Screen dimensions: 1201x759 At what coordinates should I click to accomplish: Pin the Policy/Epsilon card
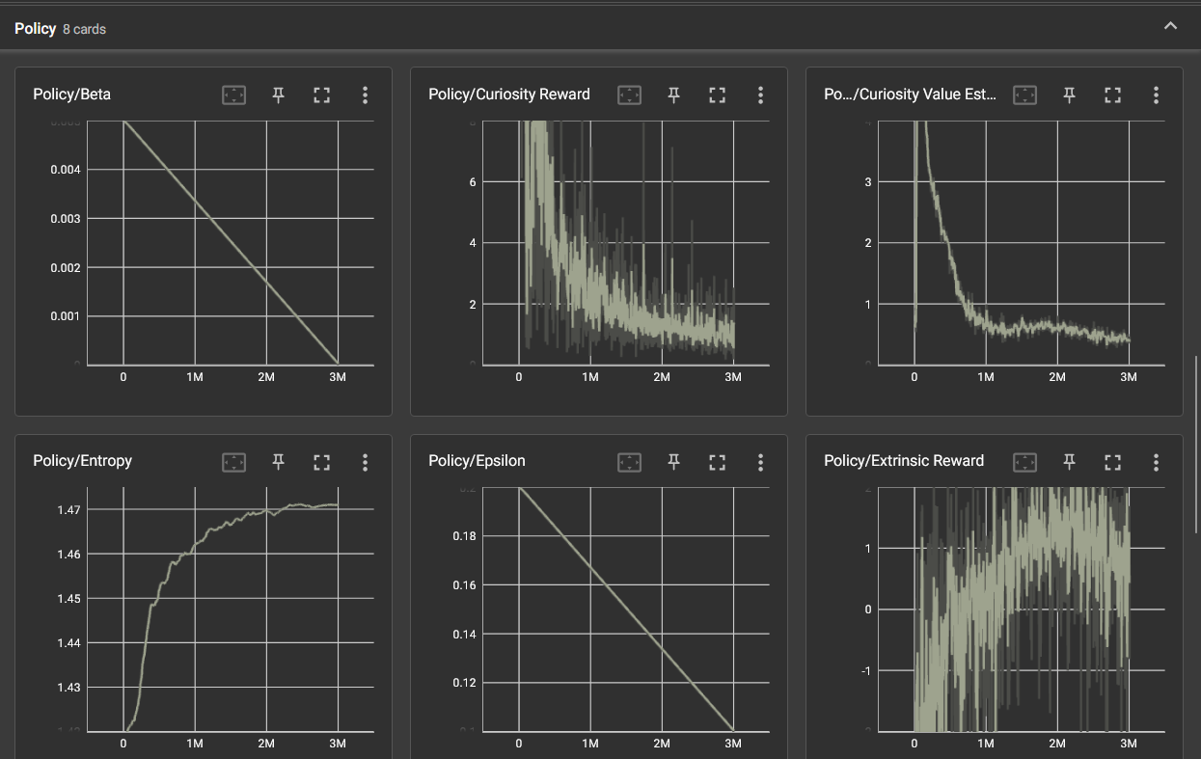coord(674,463)
